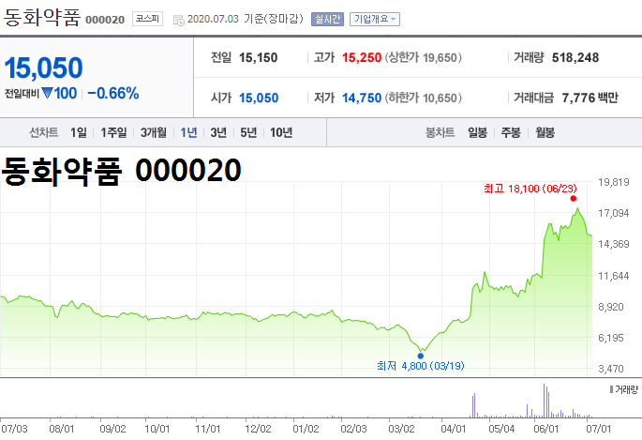The image size is (642, 440).
Task: Click the 실시간 button
Action: [x=327, y=20]
